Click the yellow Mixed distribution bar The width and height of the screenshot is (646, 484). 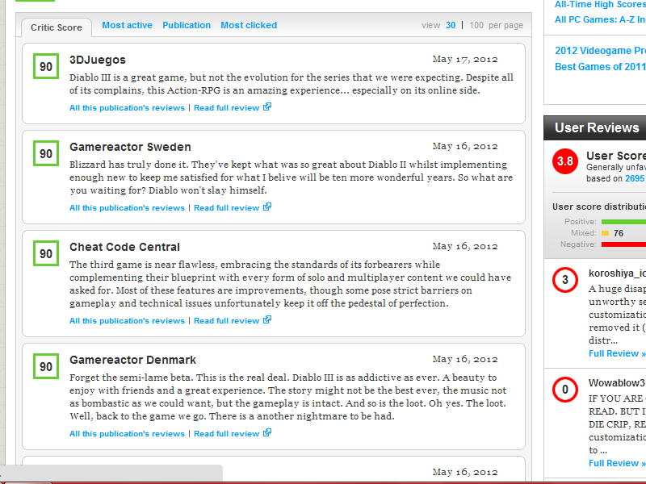tap(605, 233)
